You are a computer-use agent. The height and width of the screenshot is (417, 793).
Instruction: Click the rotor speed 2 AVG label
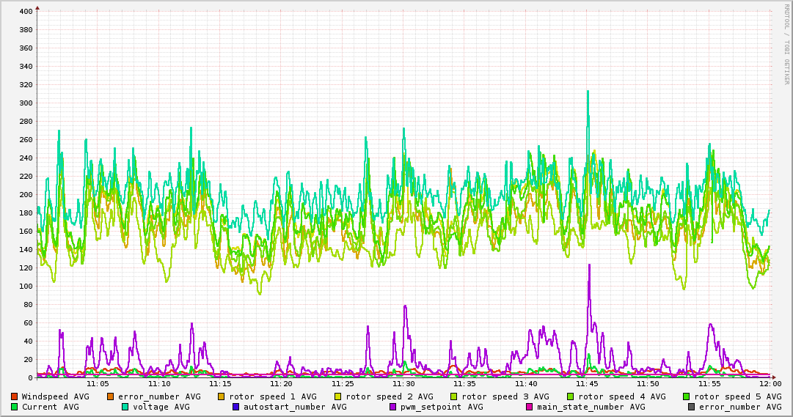tap(389, 396)
